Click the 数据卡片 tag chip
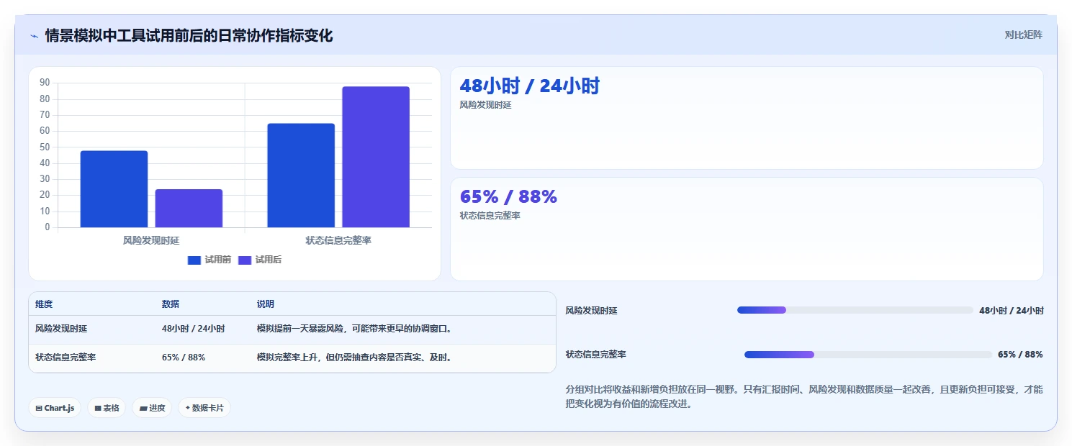 click(204, 408)
